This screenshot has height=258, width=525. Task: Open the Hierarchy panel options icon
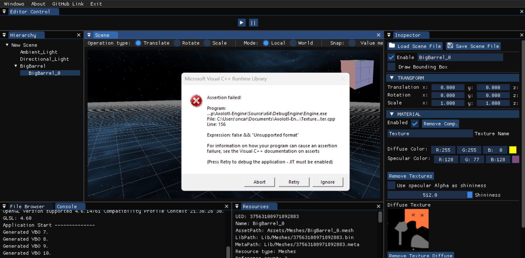tap(4, 35)
